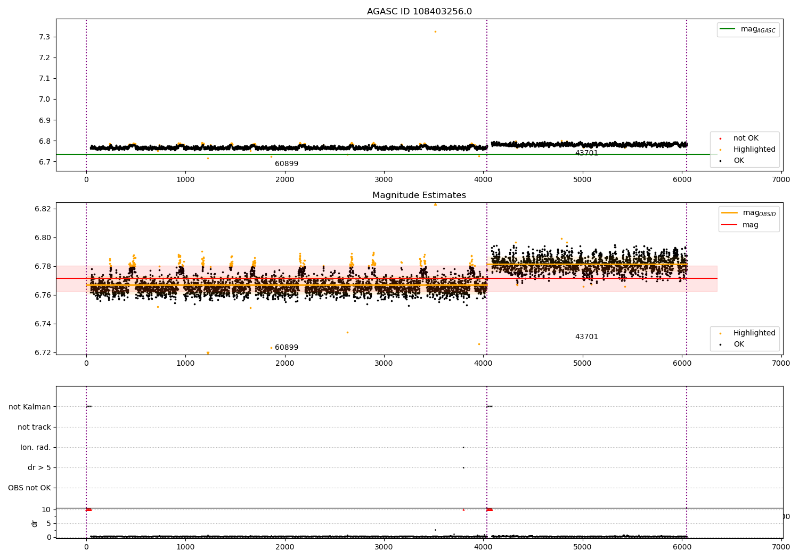Screen dimensions: 799x559
Task: Click the outlier point near 7.3 in top plot
Action: point(435,31)
